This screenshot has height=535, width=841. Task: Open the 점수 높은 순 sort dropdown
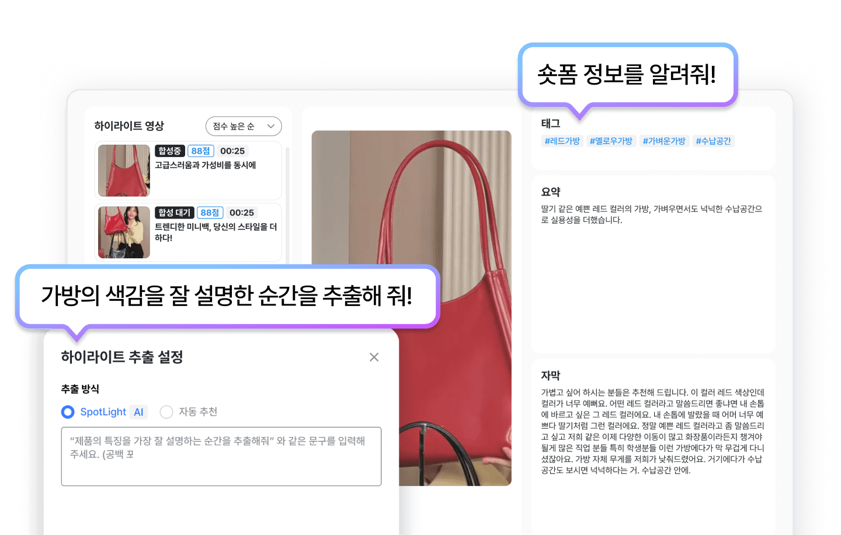click(x=244, y=126)
